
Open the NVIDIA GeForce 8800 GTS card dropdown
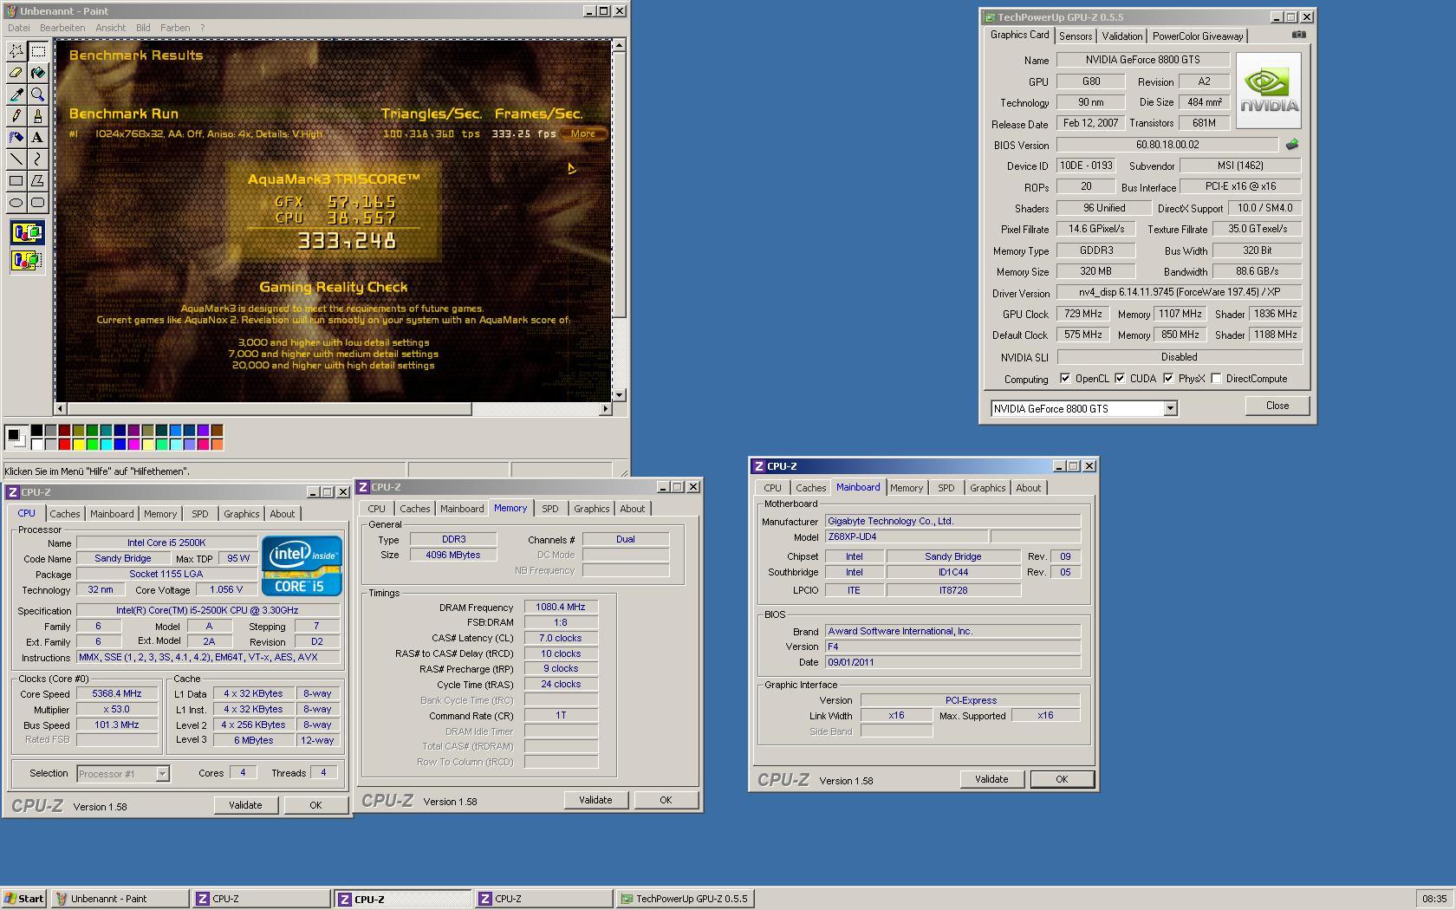coord(1170,408)
